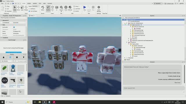Toggle the Archivable property checkbox

[14, 27]
